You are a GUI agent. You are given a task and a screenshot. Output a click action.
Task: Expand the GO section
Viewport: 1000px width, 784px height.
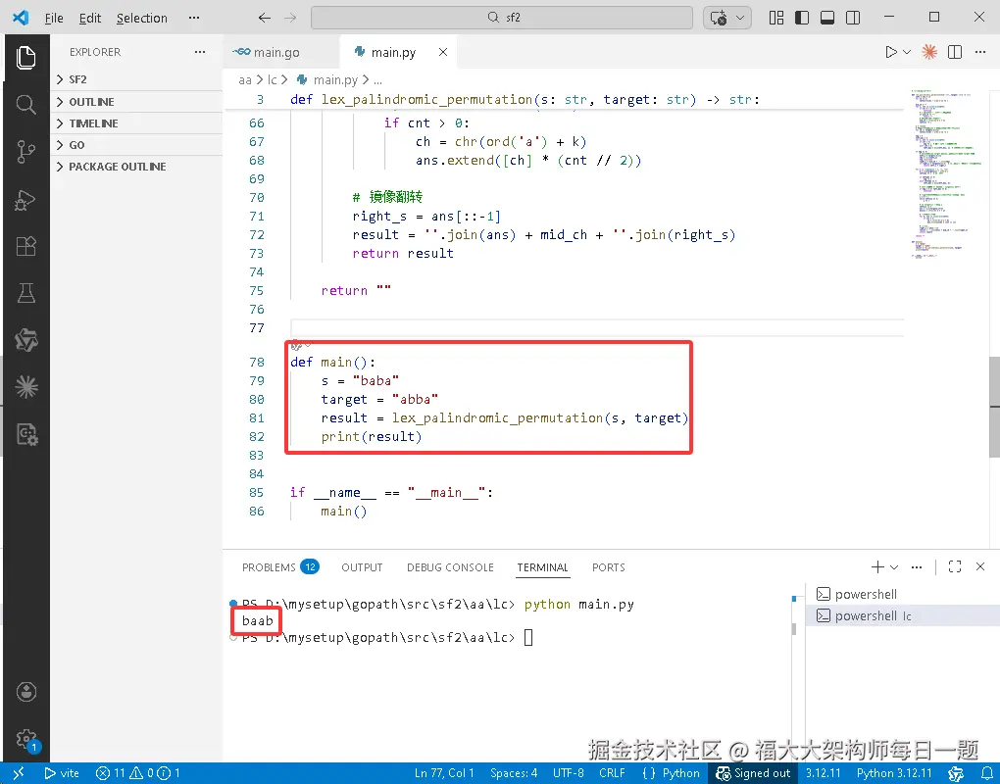136,145
